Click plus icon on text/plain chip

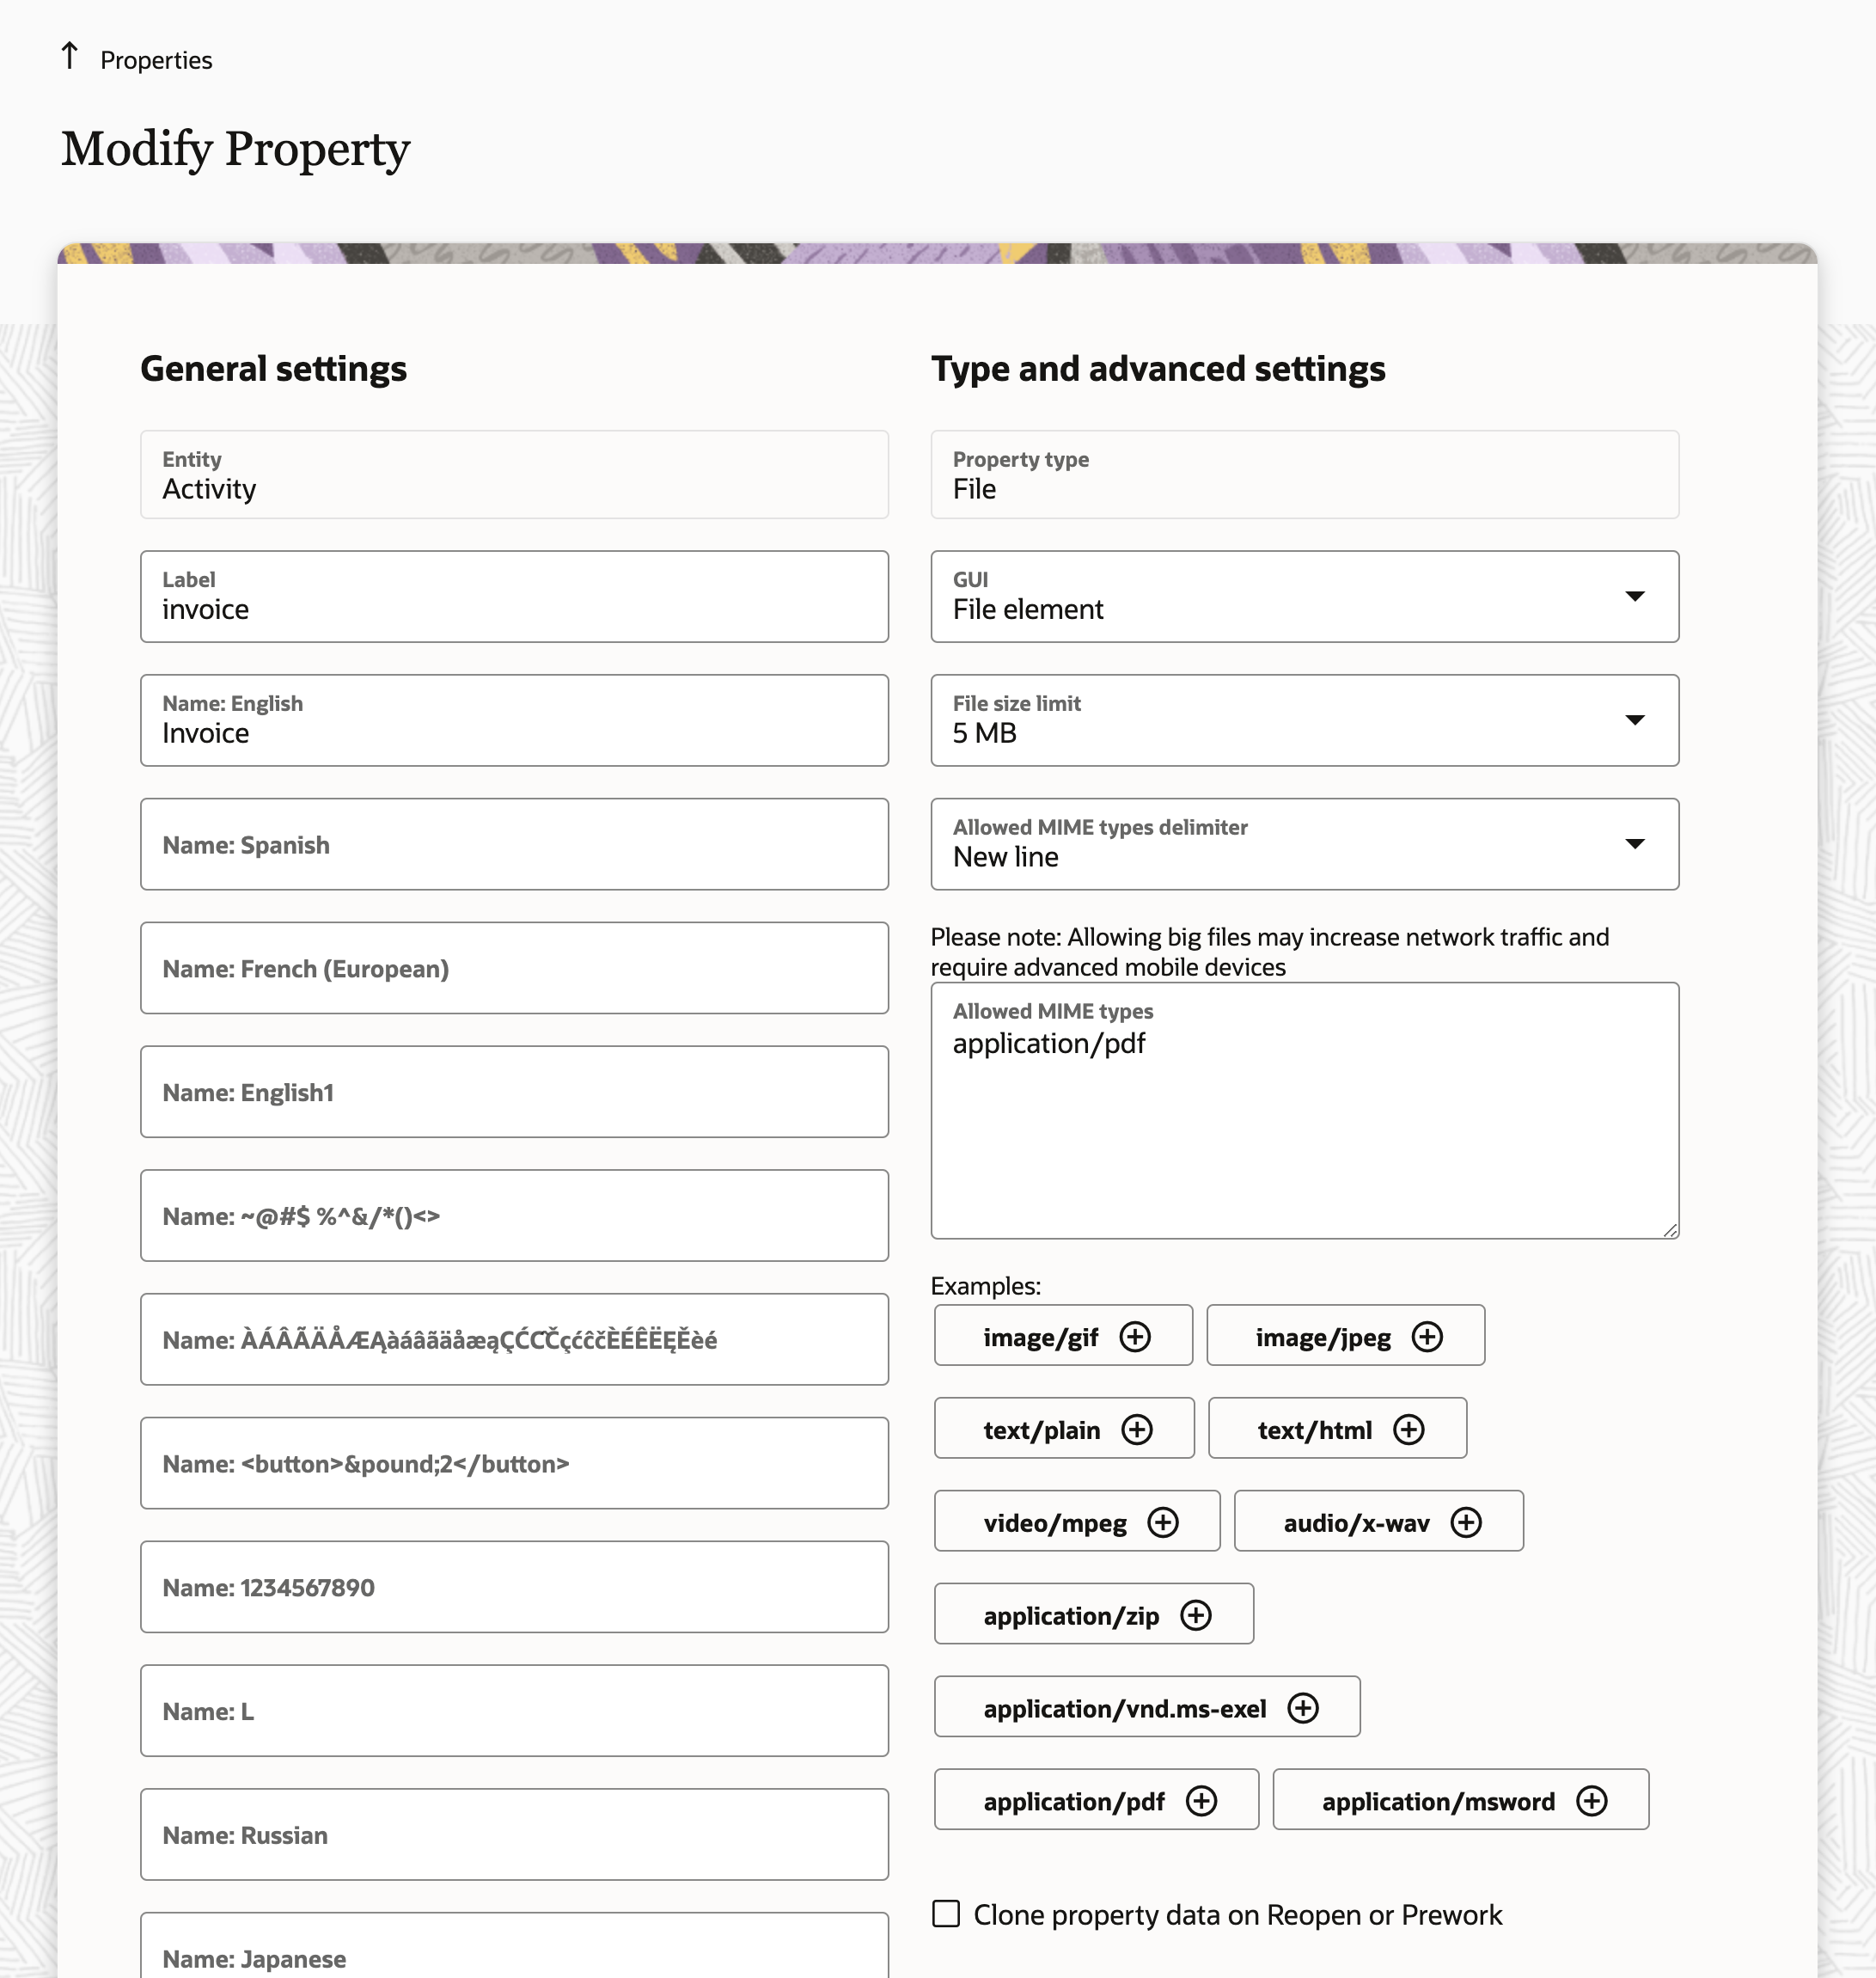coord(1136,1430)
